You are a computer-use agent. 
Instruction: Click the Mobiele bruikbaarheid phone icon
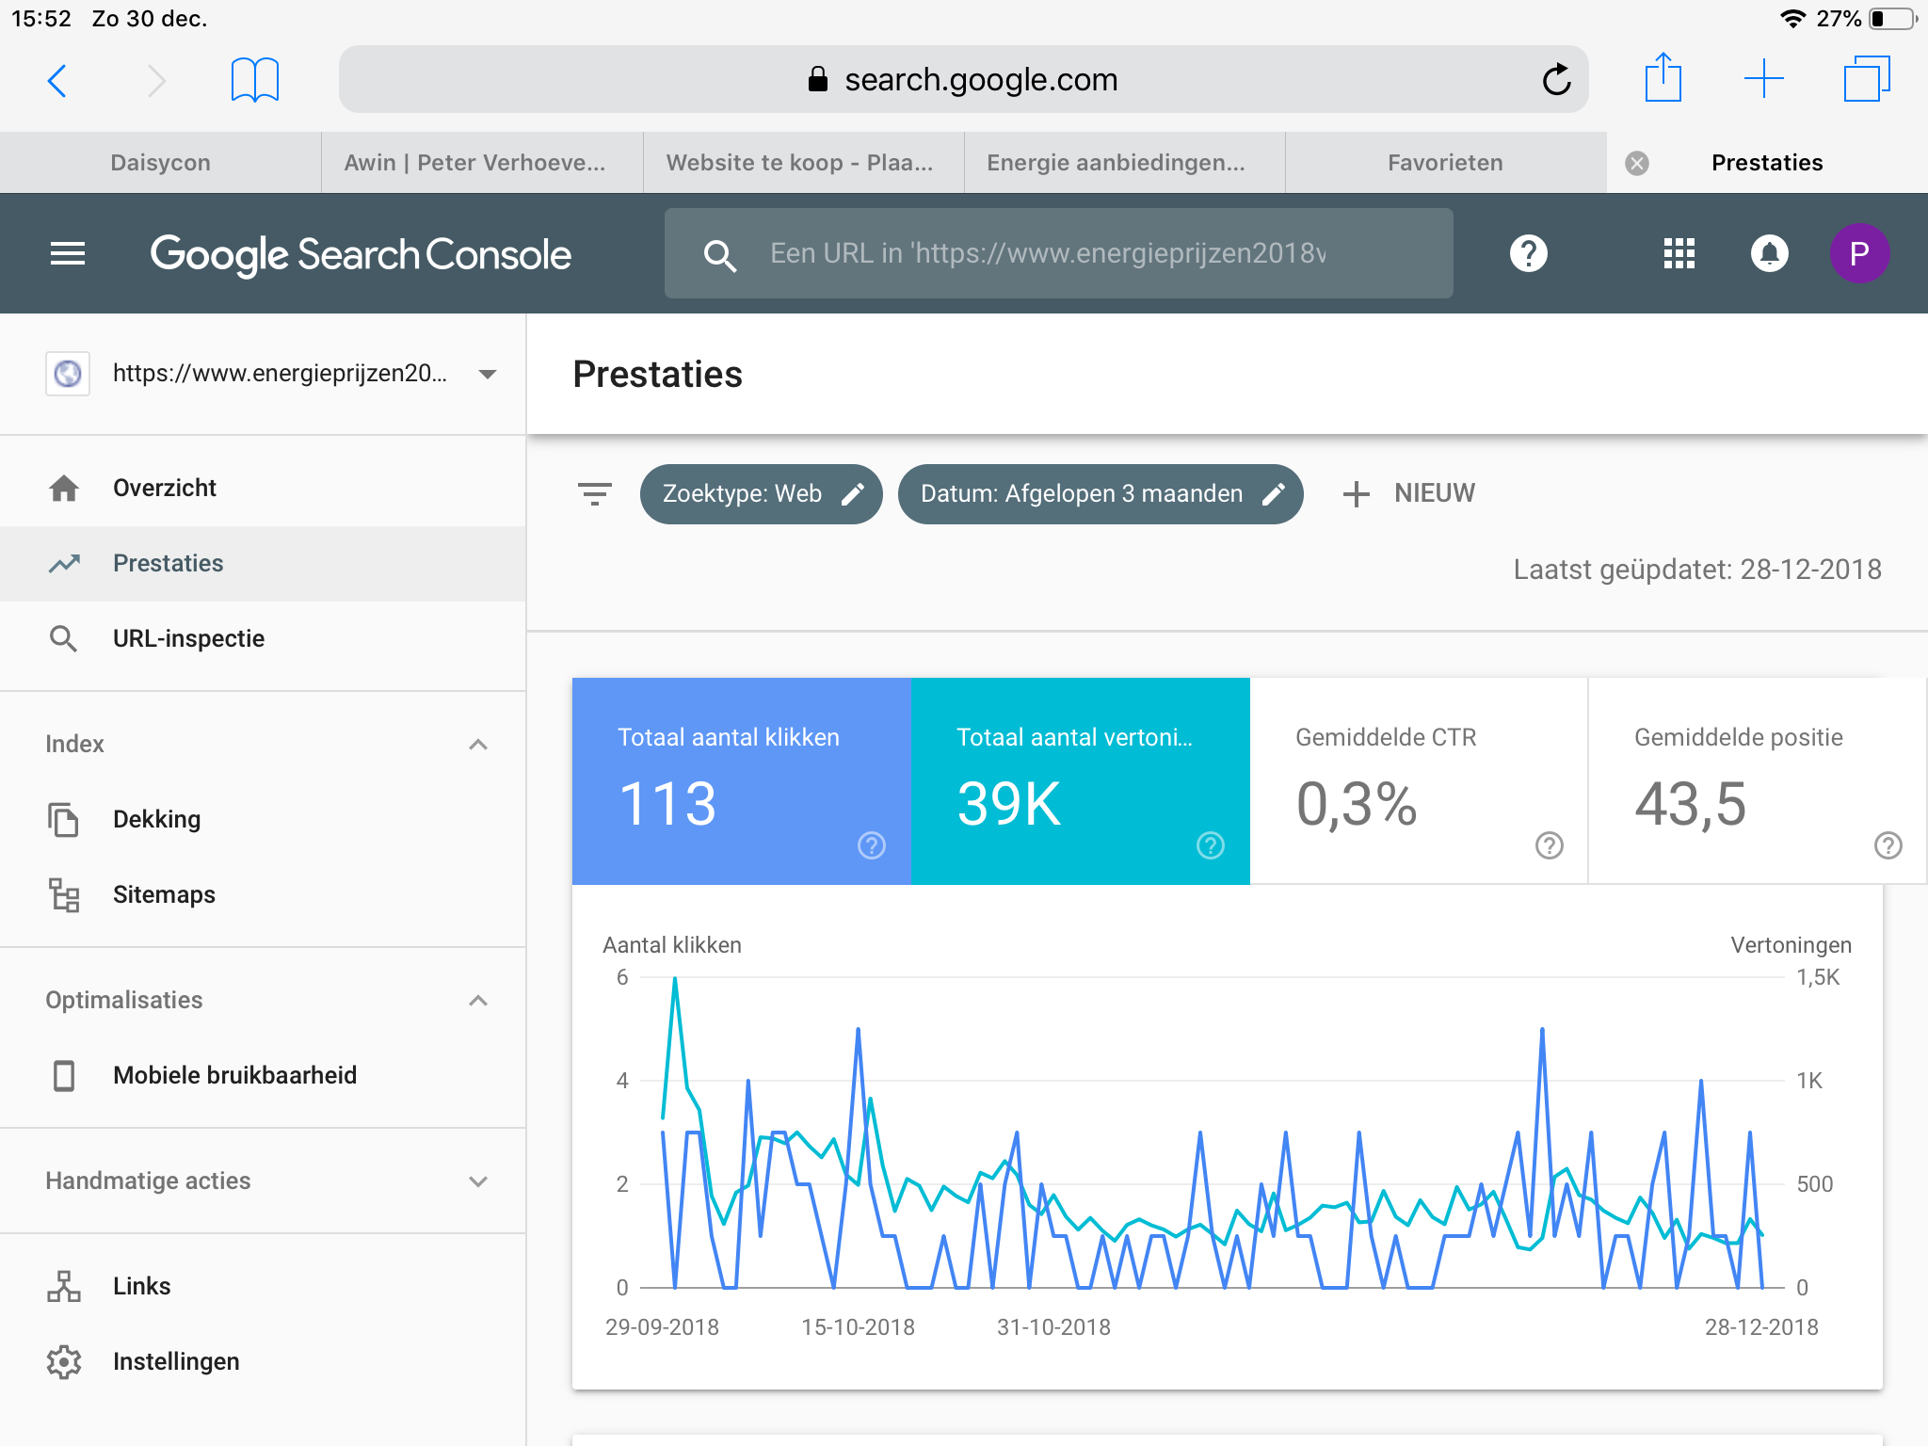(x=64, y=1075)
